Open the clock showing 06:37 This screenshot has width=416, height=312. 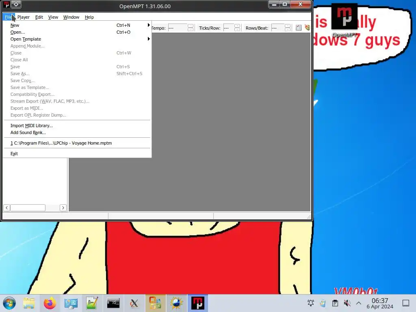tap(380, 303)
